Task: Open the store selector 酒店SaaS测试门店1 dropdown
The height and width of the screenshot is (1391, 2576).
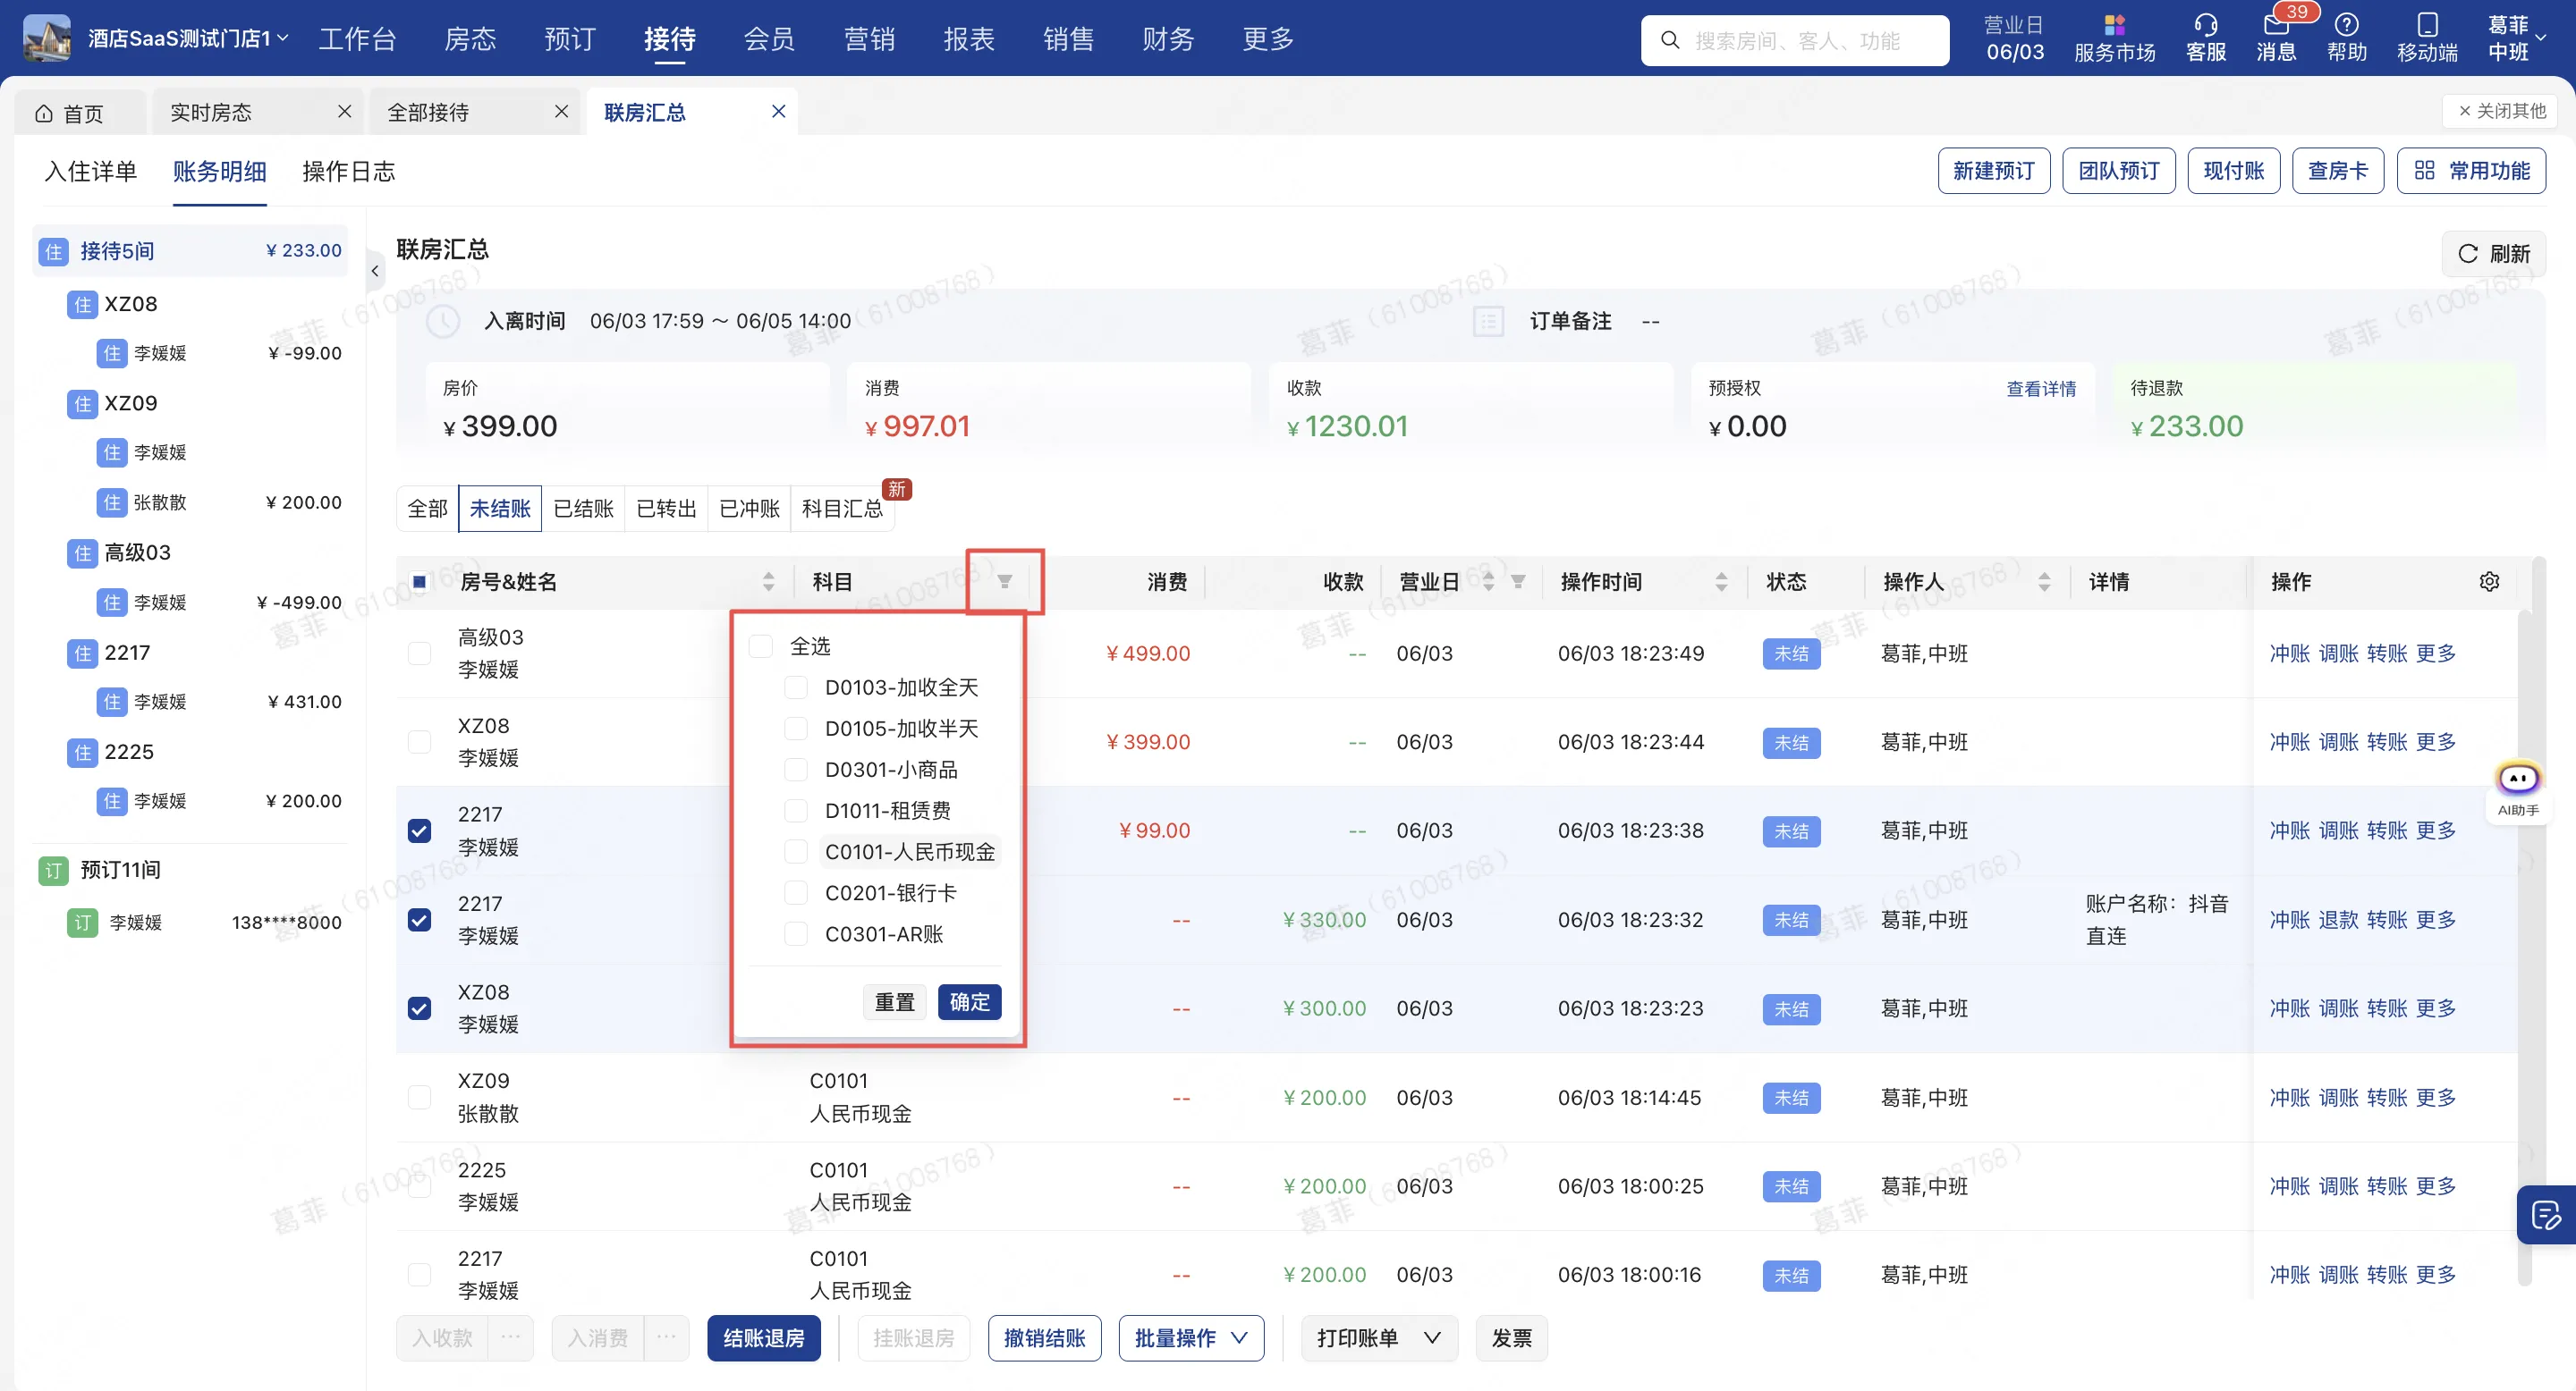Action: coord(188,38)
